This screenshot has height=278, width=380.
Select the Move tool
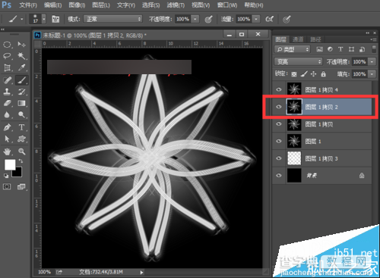click(x=22, y=45)
